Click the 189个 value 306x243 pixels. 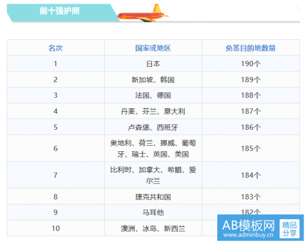click(250, 80)
